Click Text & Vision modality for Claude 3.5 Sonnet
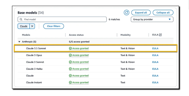189x96 pixels. point(127,48)
